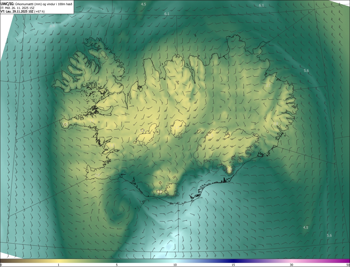Image resolution: width=350 pixels, height=267 pixels.
Task: Click the colorbar tick label "1"
Action: point(59,265)
